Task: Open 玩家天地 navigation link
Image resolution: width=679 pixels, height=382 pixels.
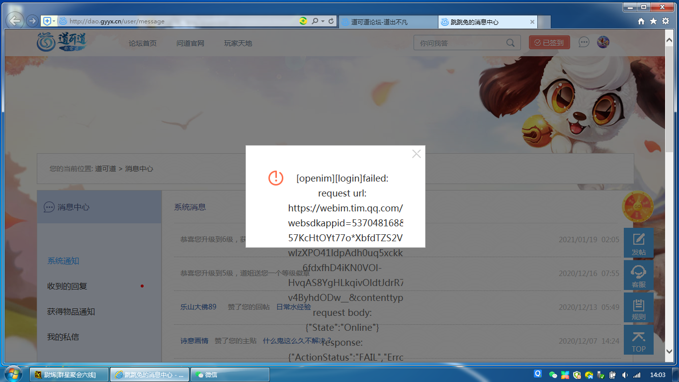Action: click(x=238, y=43)
